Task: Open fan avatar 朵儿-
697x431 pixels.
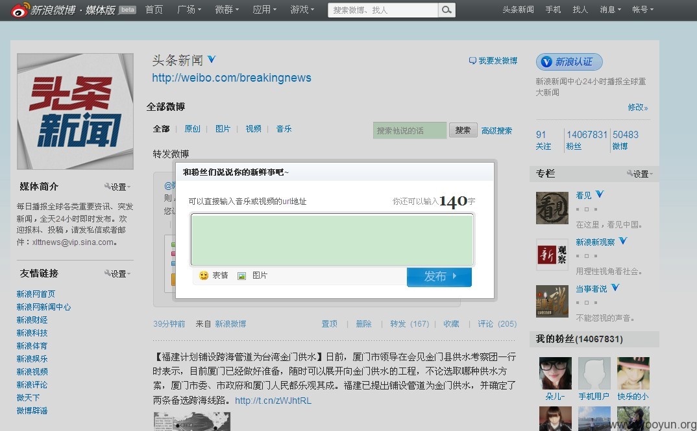Action: (x=556, y=373)
